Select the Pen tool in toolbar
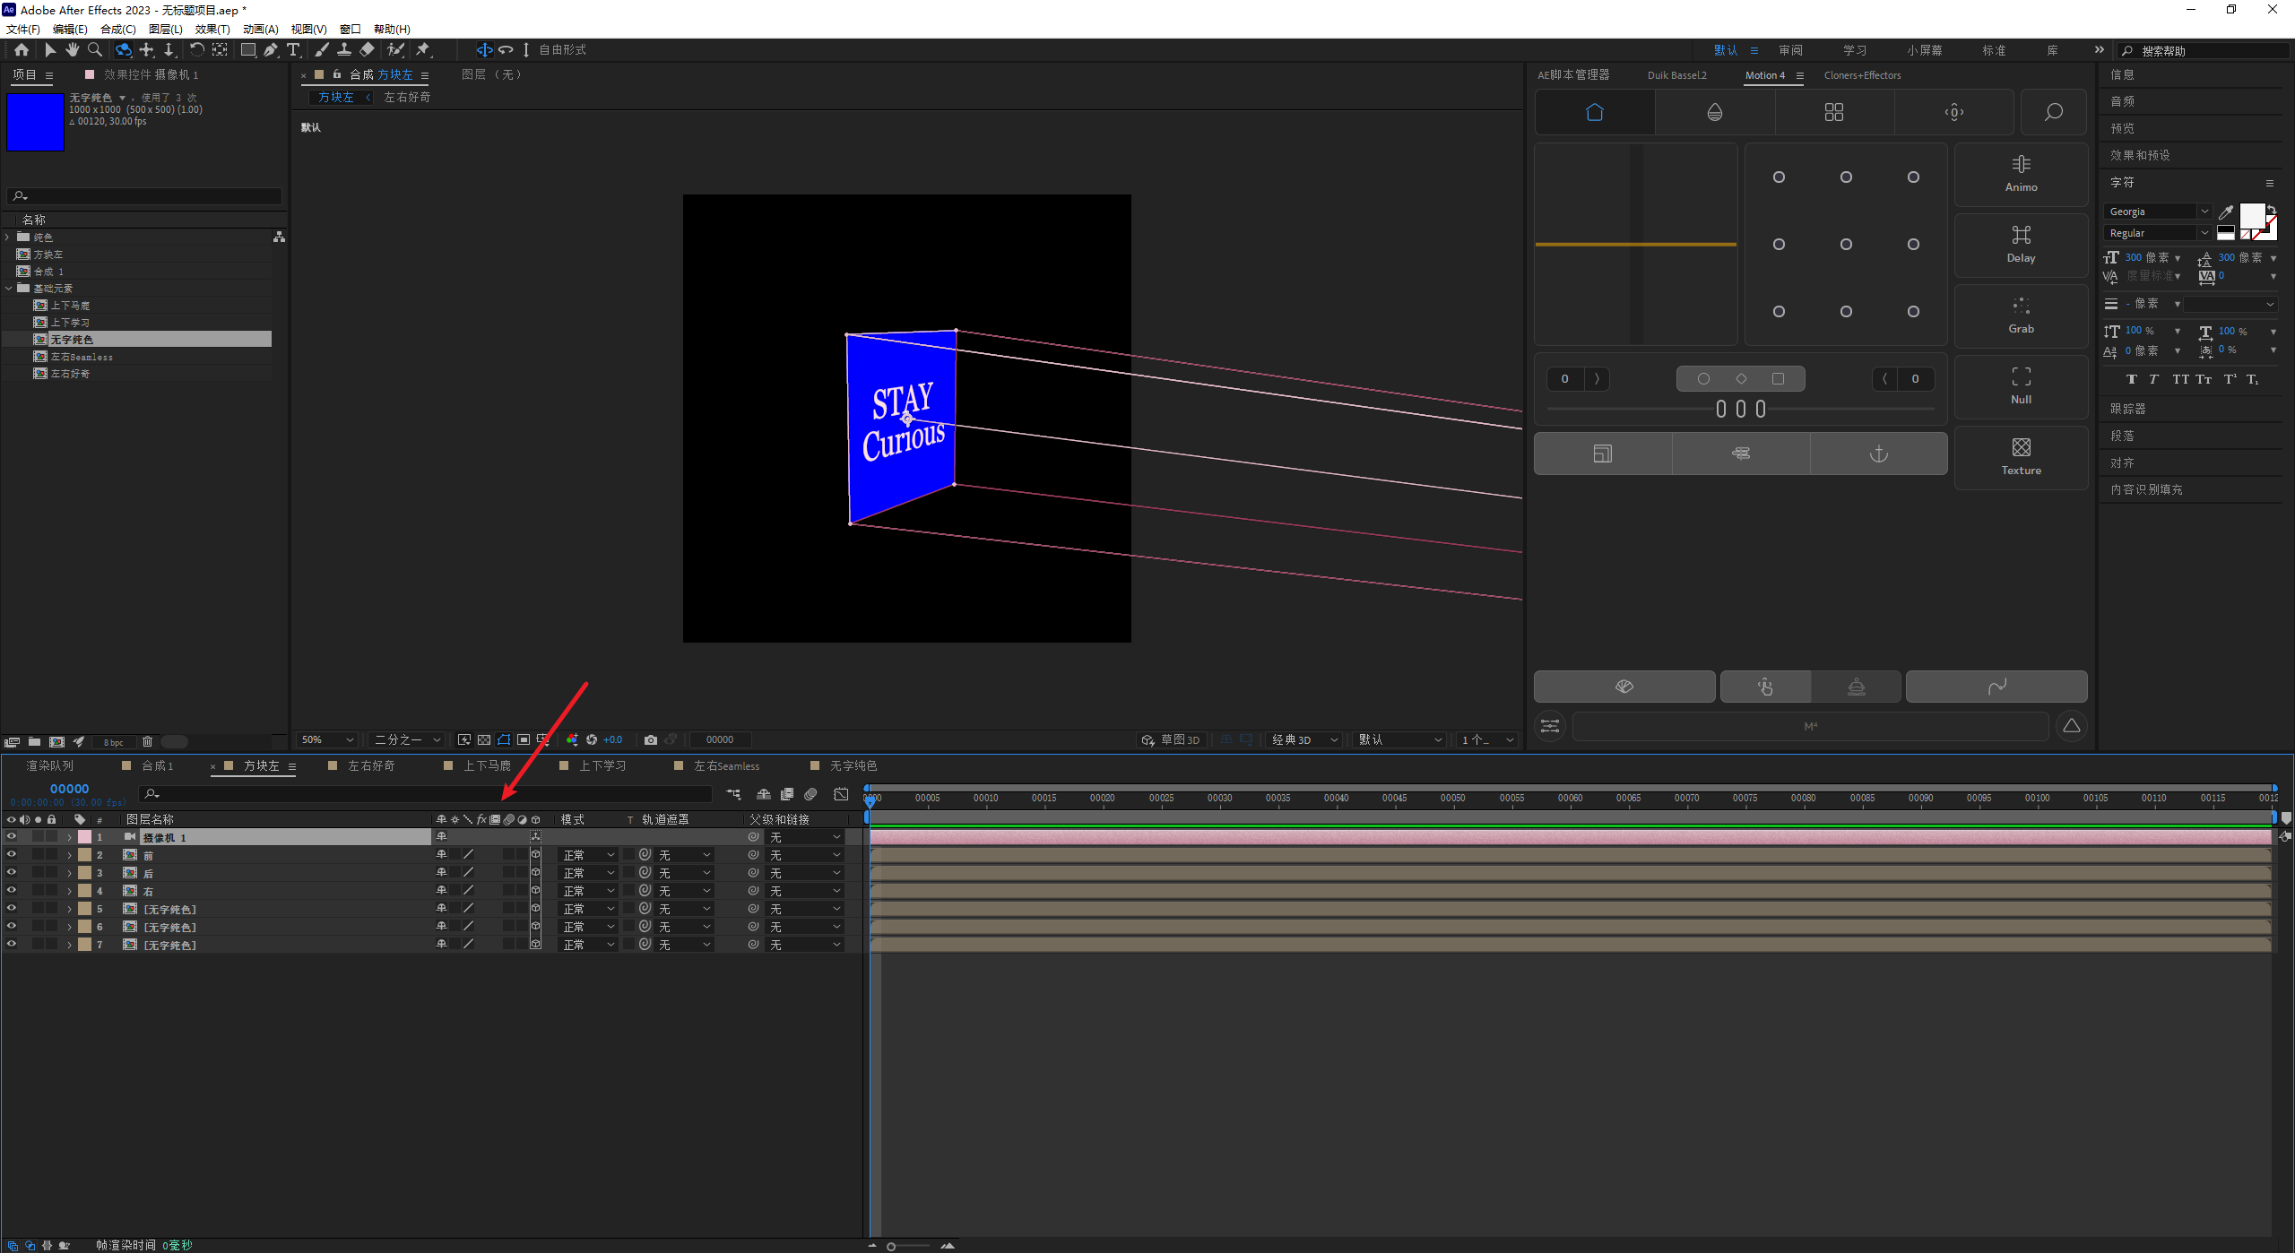The width and height of the screenshot is (2295, 1253). [270, 50]
